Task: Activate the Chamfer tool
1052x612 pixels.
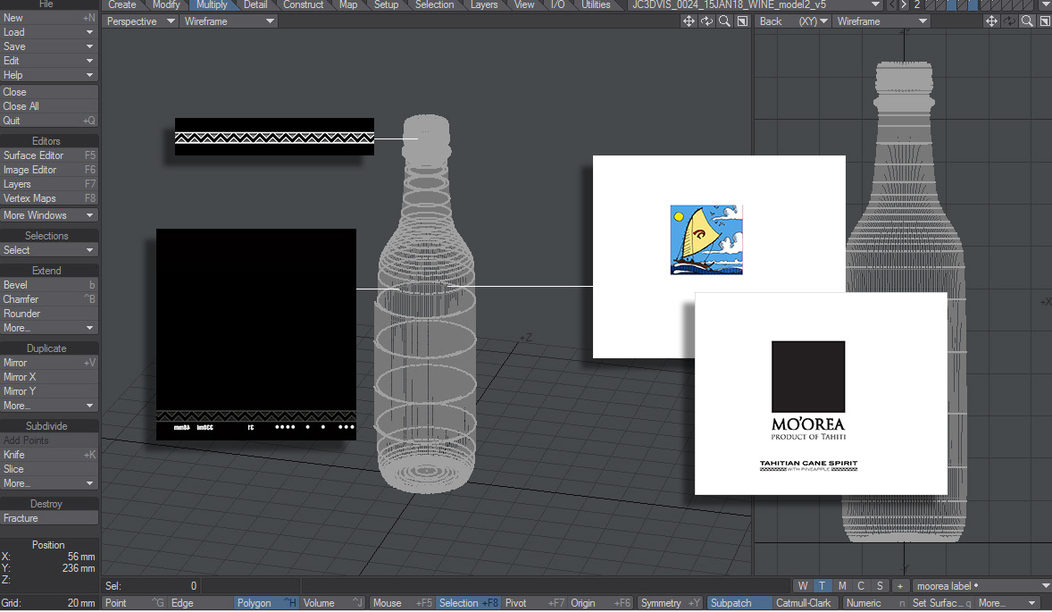Action: click(x=49, y=299)
